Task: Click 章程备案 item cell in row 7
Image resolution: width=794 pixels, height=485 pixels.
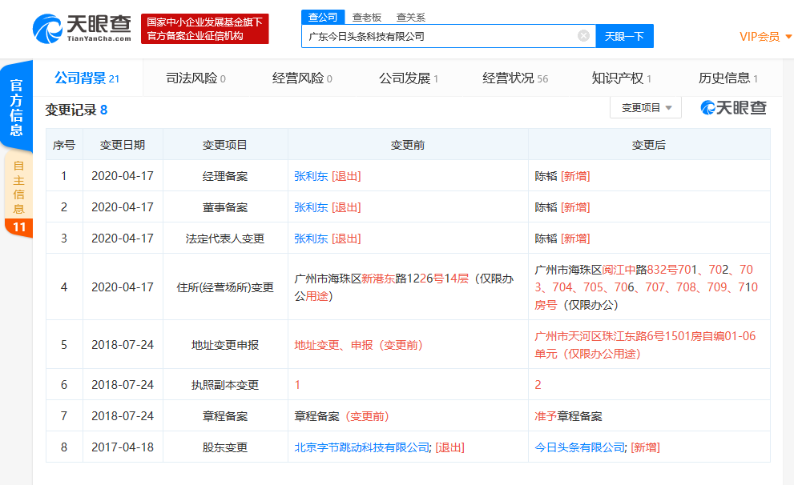Action: click(225, 416)
